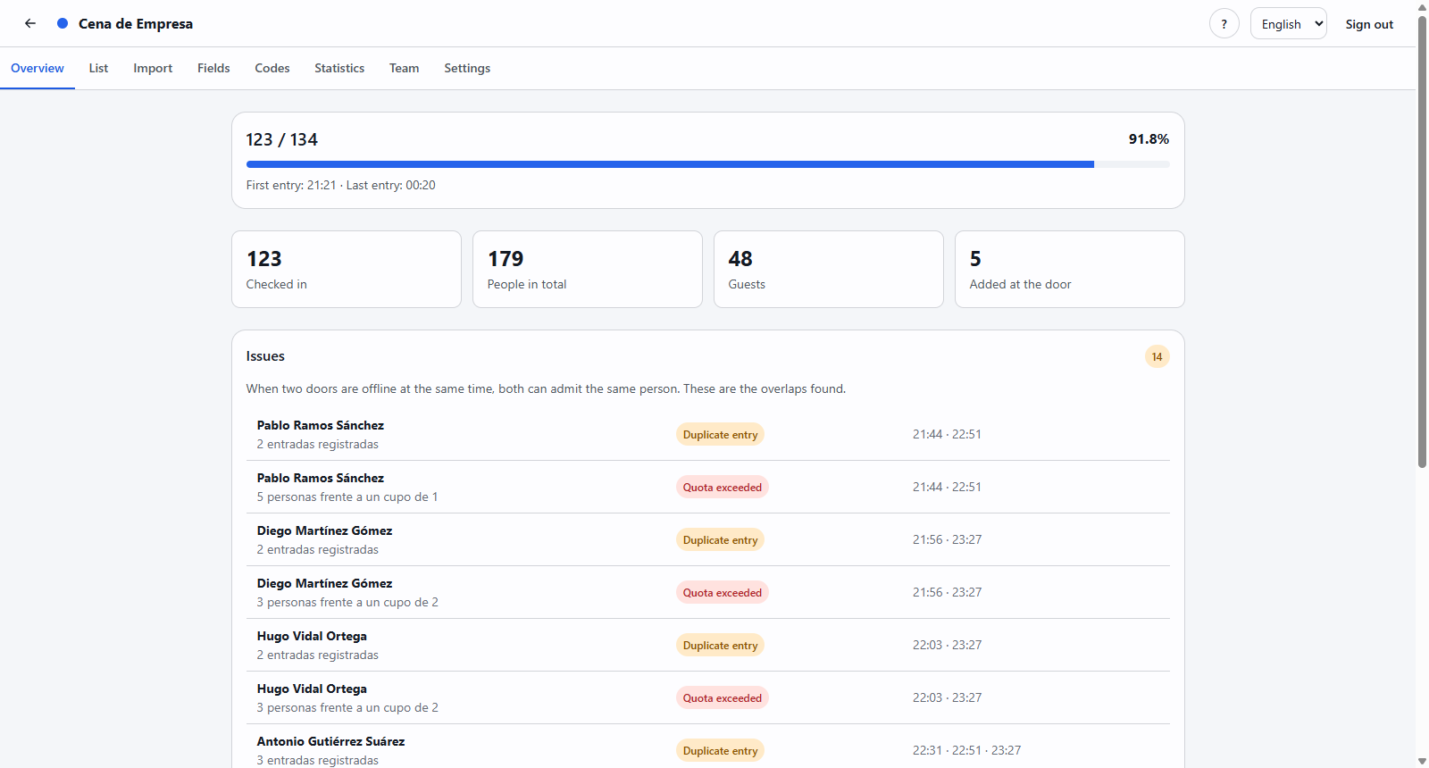Select the 48 Guests card

tap(829, 270)
